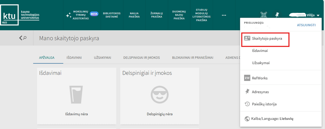Image resolution: width=325 pixels, height=129 pixels.
Task: Go to Žurnalų paieška
Action: (156, 15)
